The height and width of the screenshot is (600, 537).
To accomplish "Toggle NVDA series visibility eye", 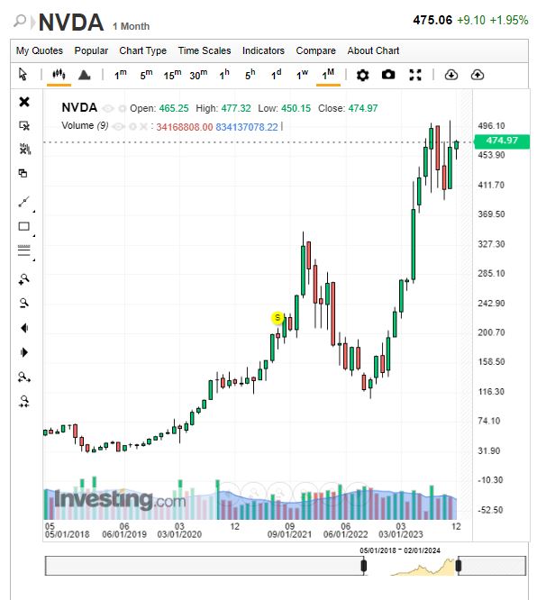I will coord(108,109).
